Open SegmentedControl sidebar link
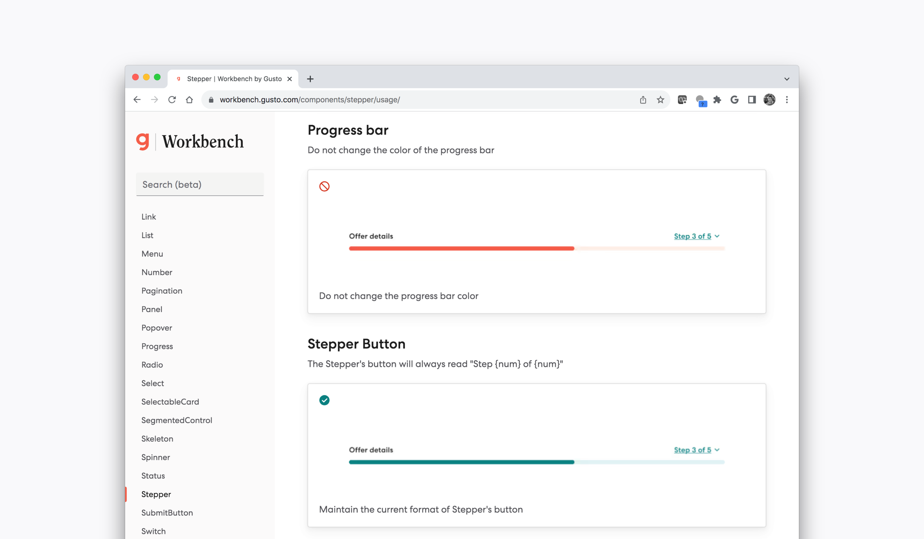924x539 pixels. [x=177, y=420]
